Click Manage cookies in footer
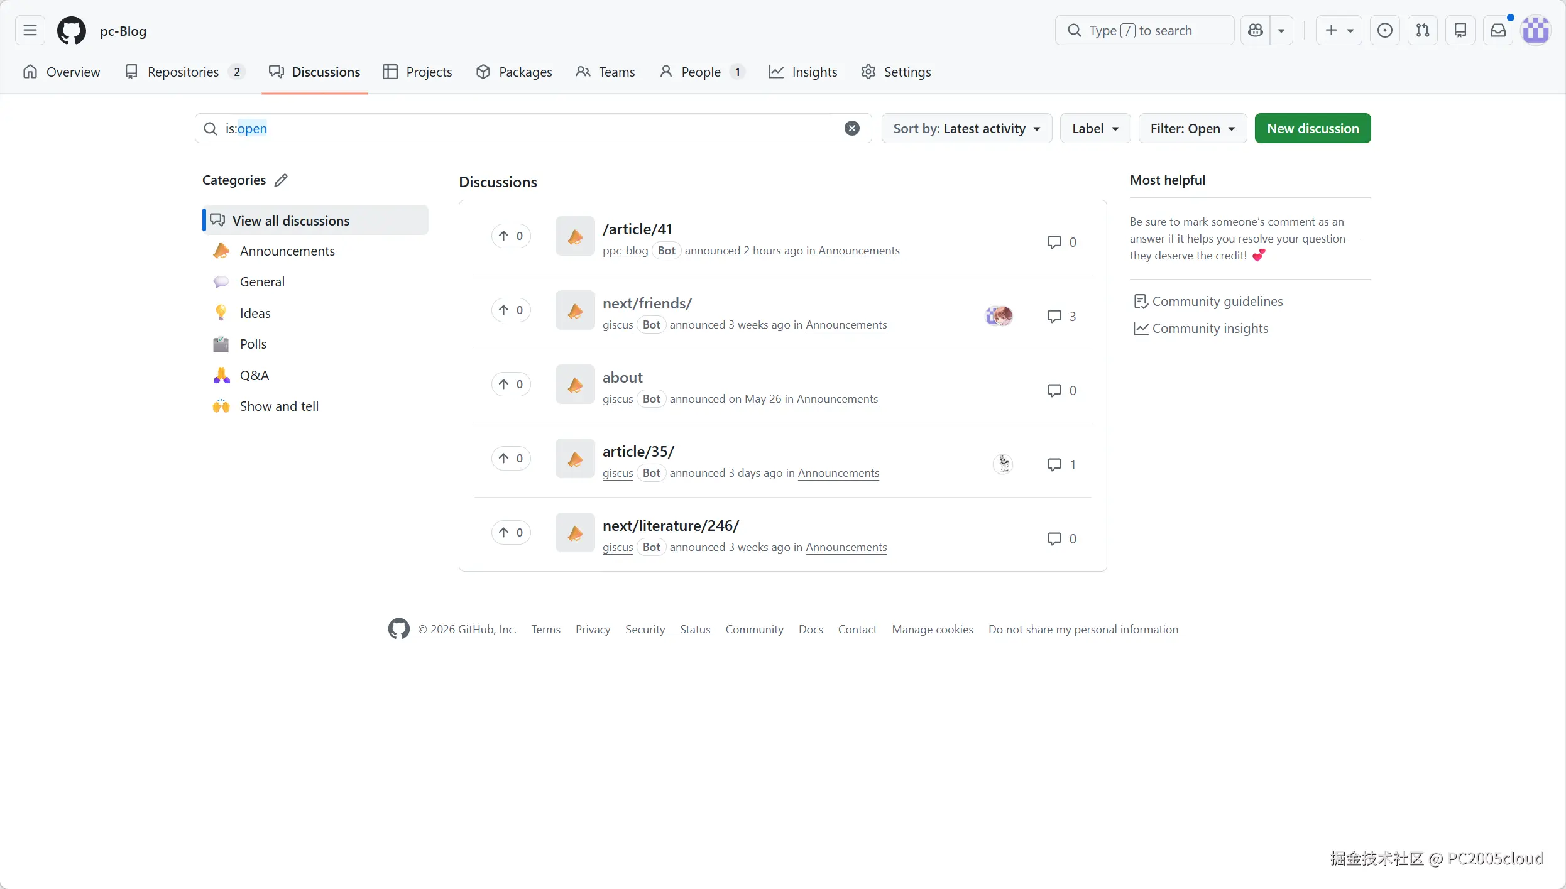 coord(933,629)
